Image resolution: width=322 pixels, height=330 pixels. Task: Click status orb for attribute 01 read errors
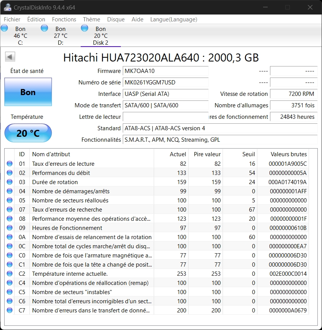[10, 164]
